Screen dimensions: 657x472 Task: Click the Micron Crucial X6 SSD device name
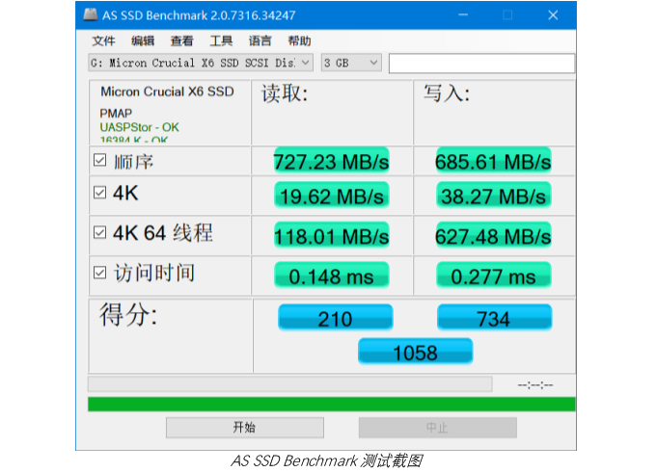pyautogui.click(x=167, y=92)
